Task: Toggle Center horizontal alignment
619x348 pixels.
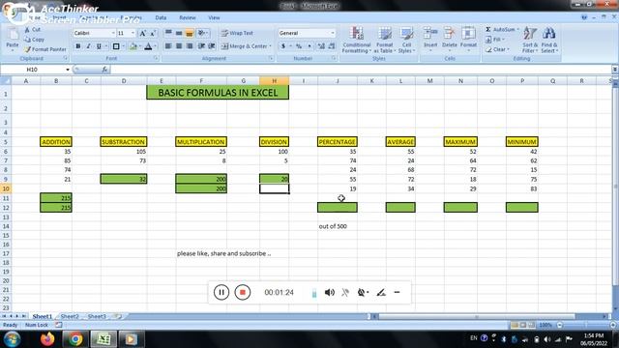Action: coord(179,46)
